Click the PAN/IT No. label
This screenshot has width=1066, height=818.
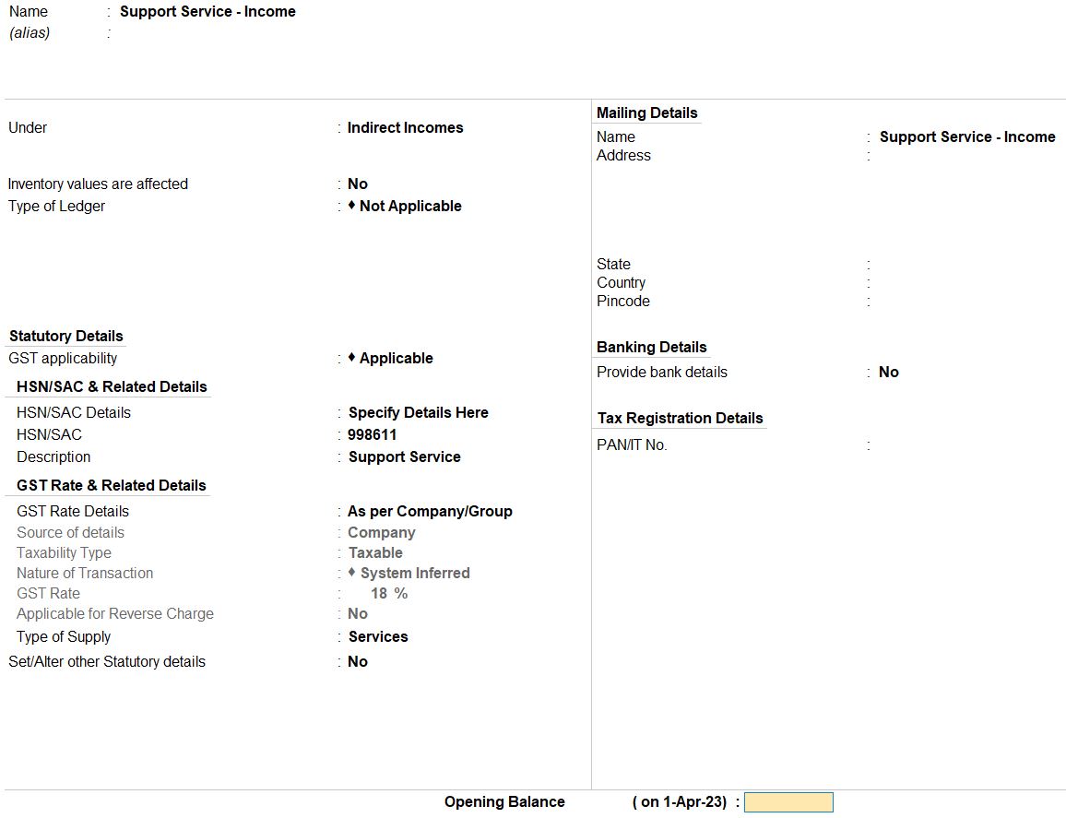pyautogui.click(x=632, y=445)
